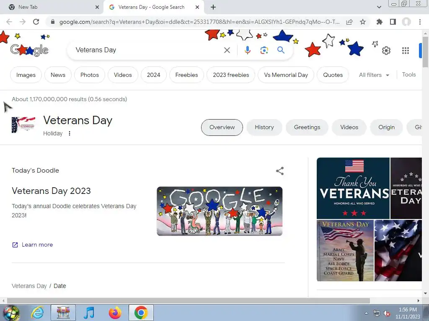429x321 pixels.
Task: Click the vertical scrollbar thumb
Action: tap(425, 51)
